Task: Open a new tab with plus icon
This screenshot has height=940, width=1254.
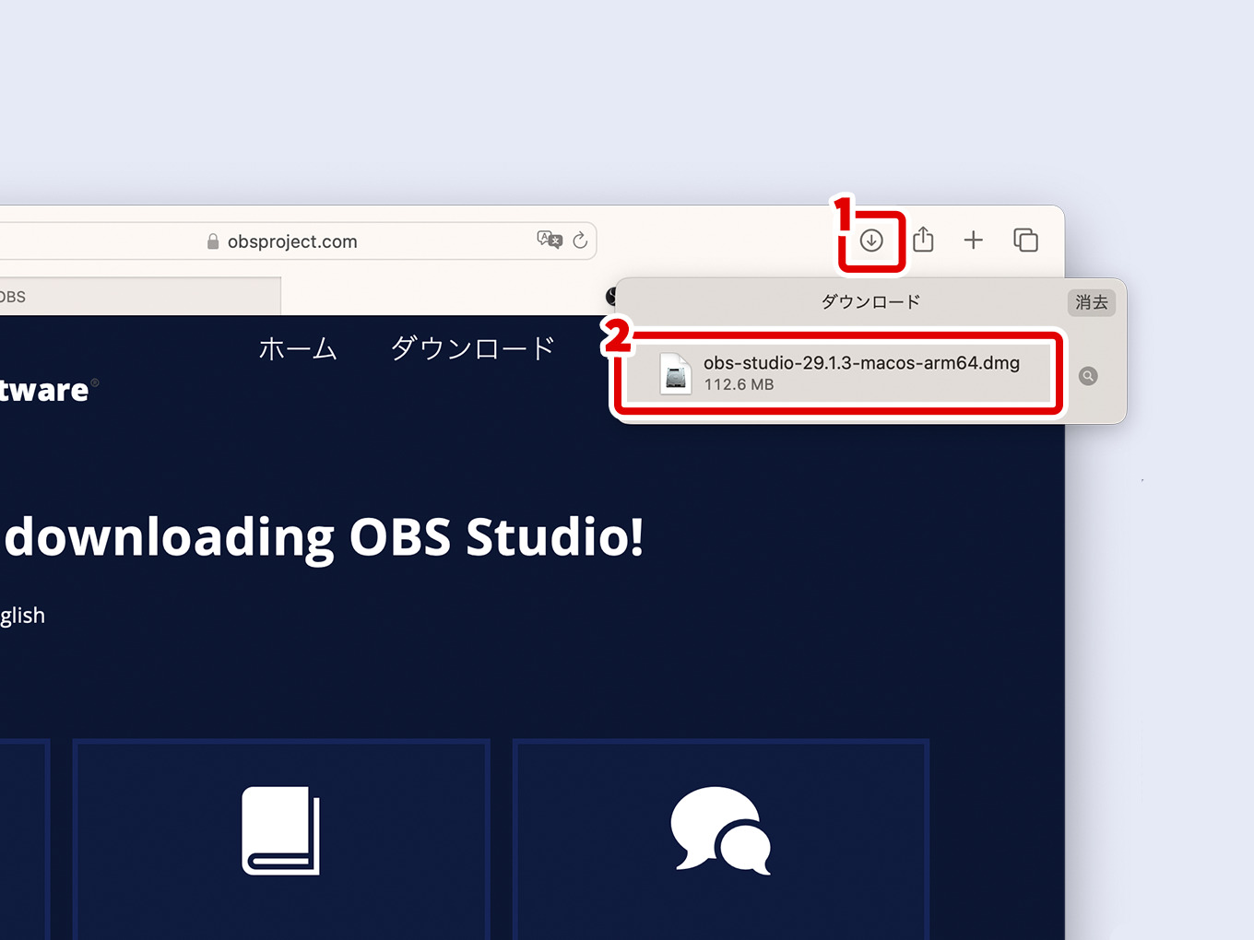Action: (x=974, y=241)
